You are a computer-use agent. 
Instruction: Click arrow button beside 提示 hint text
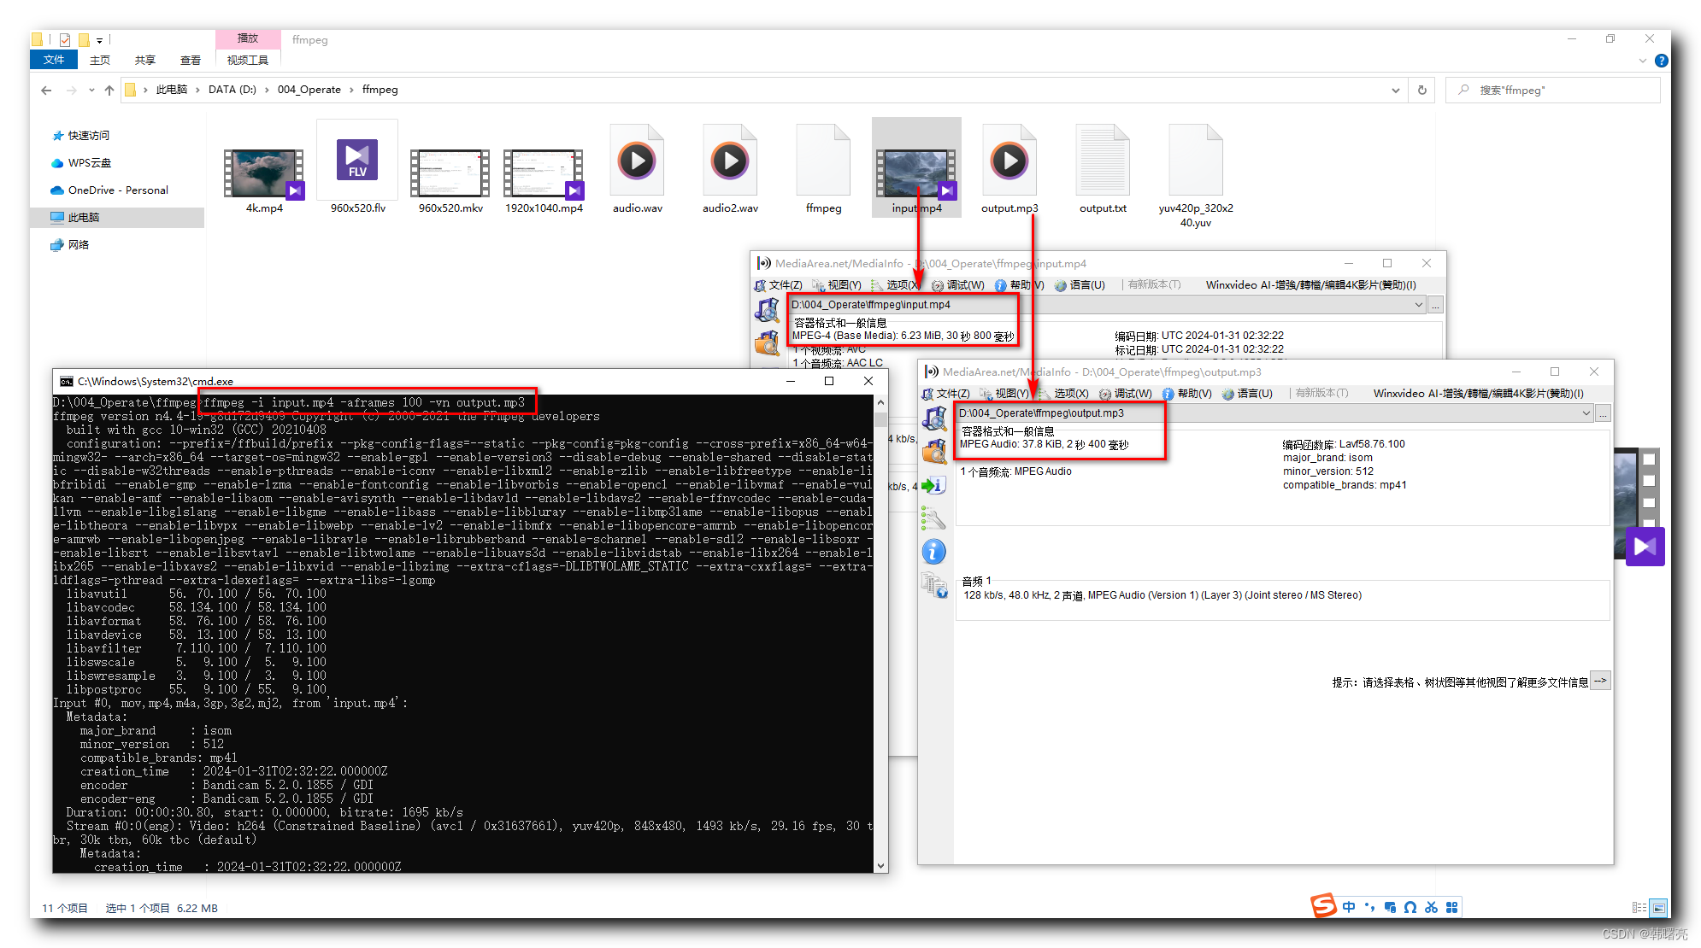click(x=1601, y=681)
